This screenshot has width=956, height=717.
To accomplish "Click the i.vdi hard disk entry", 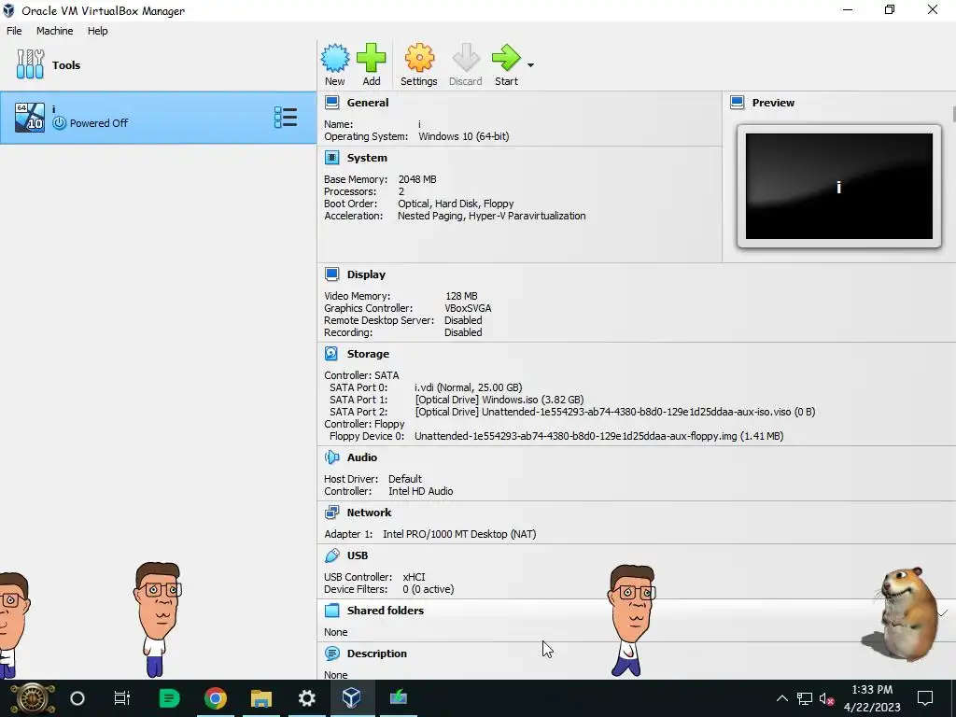I will click(x=469, y=387).
